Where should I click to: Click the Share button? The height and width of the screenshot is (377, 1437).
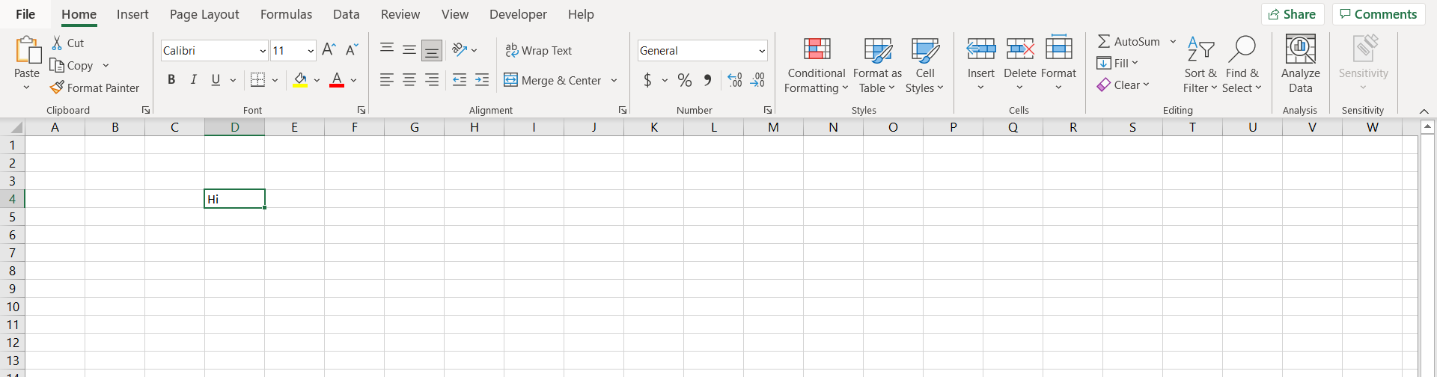pos(1293,14)
